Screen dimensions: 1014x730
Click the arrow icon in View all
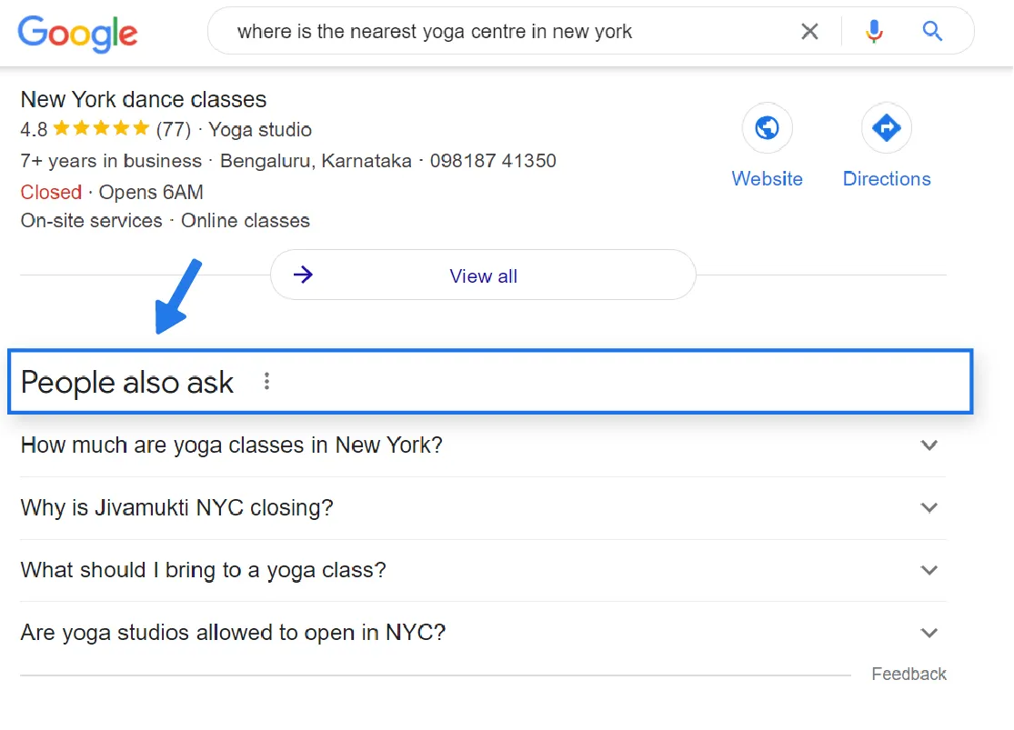click(x=304, y=275)
